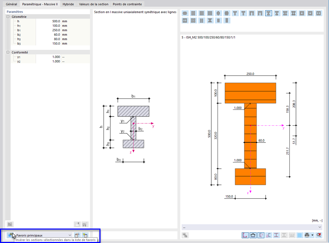This screenshot has height=243, width=329.
Task: Choose the three vertical rectangles section icon
Action: pos(202,13)
